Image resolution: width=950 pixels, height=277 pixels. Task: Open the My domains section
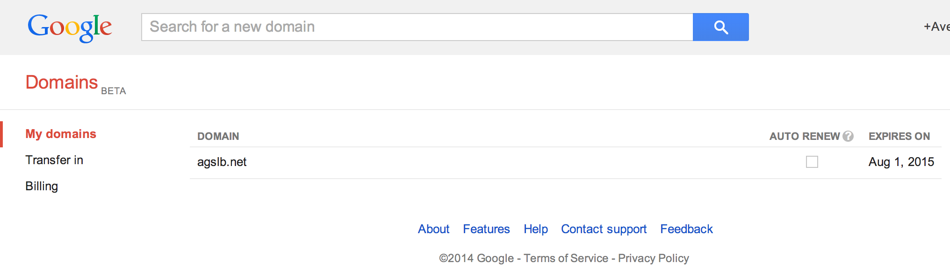coord(61,134)
